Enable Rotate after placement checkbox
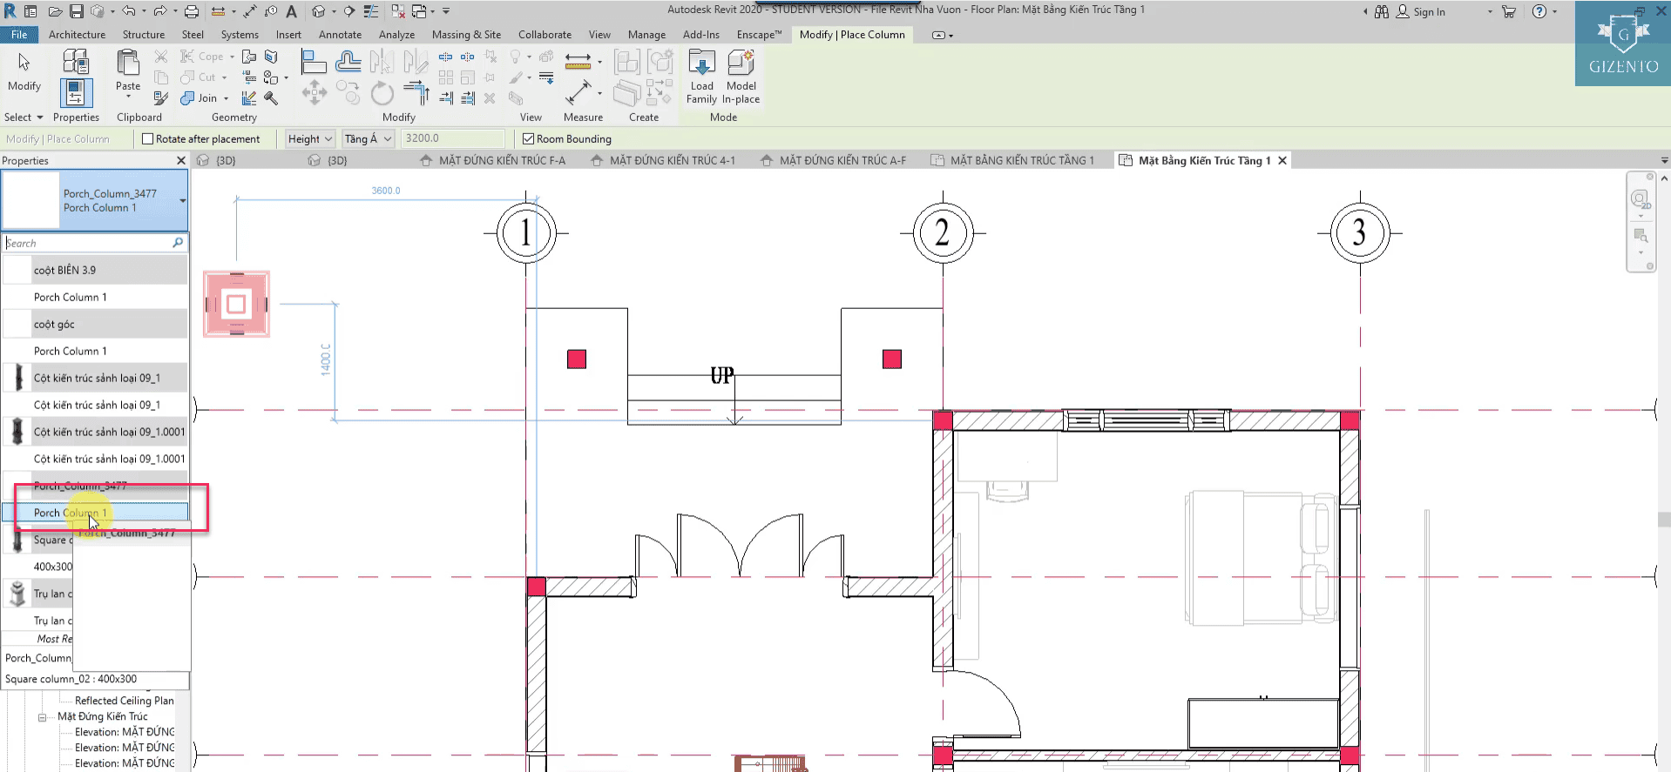This screenshot has height=772, width=1671. coord(147,138)
